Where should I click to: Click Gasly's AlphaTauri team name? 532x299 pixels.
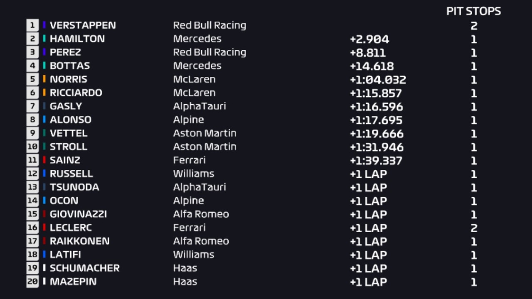click(199, 106)
